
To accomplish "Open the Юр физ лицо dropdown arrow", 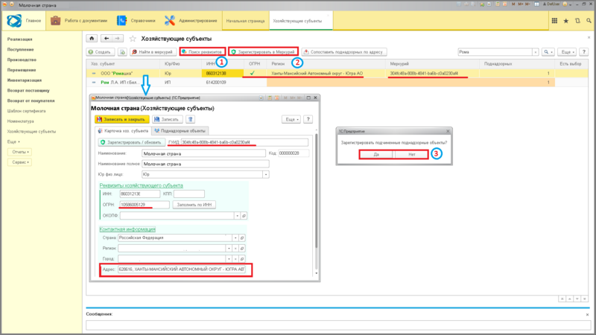I will coord(266,174).
